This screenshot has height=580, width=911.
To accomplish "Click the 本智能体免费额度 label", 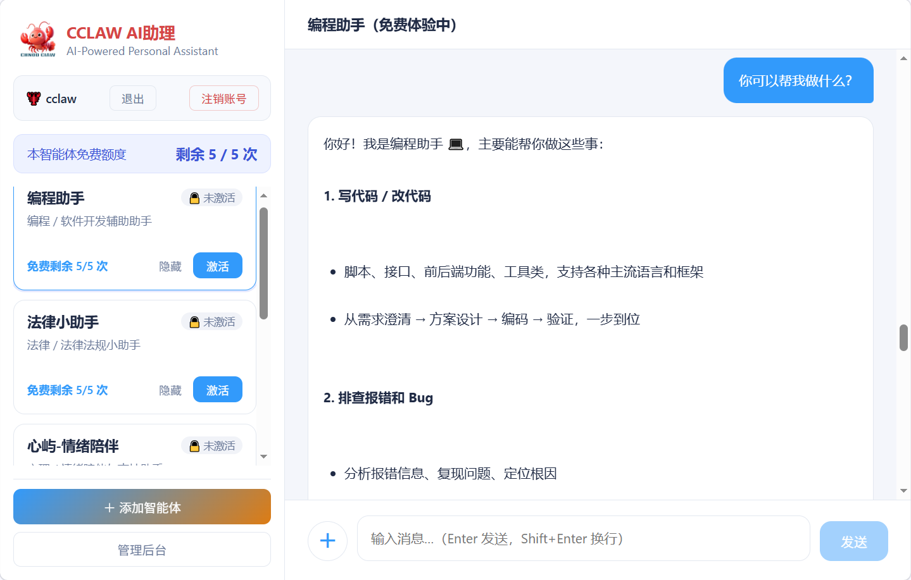I will click(77, 154).
